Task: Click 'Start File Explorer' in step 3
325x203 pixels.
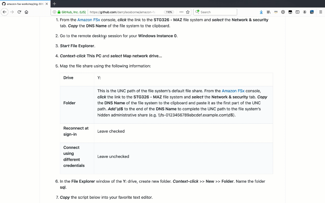Action: pos(77,46)
